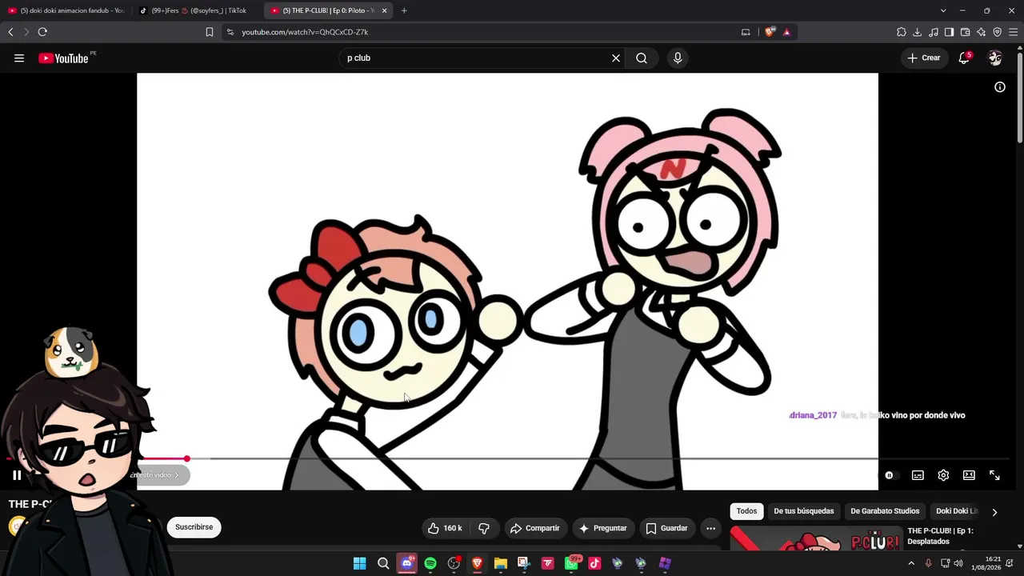1024x576 pixels.
Task: Dislike the video
Action: 484,528
